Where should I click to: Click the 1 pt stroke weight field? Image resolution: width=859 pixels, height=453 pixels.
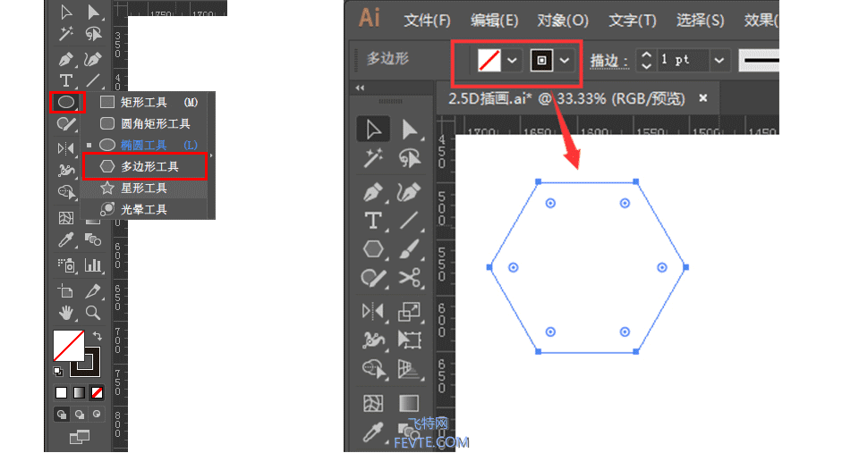coord(682,60)
